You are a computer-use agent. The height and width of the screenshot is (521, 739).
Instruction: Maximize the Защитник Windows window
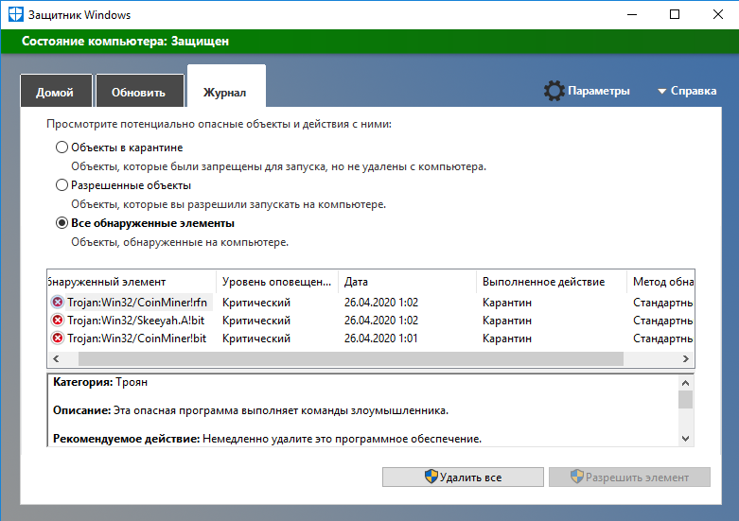(675, 14)
